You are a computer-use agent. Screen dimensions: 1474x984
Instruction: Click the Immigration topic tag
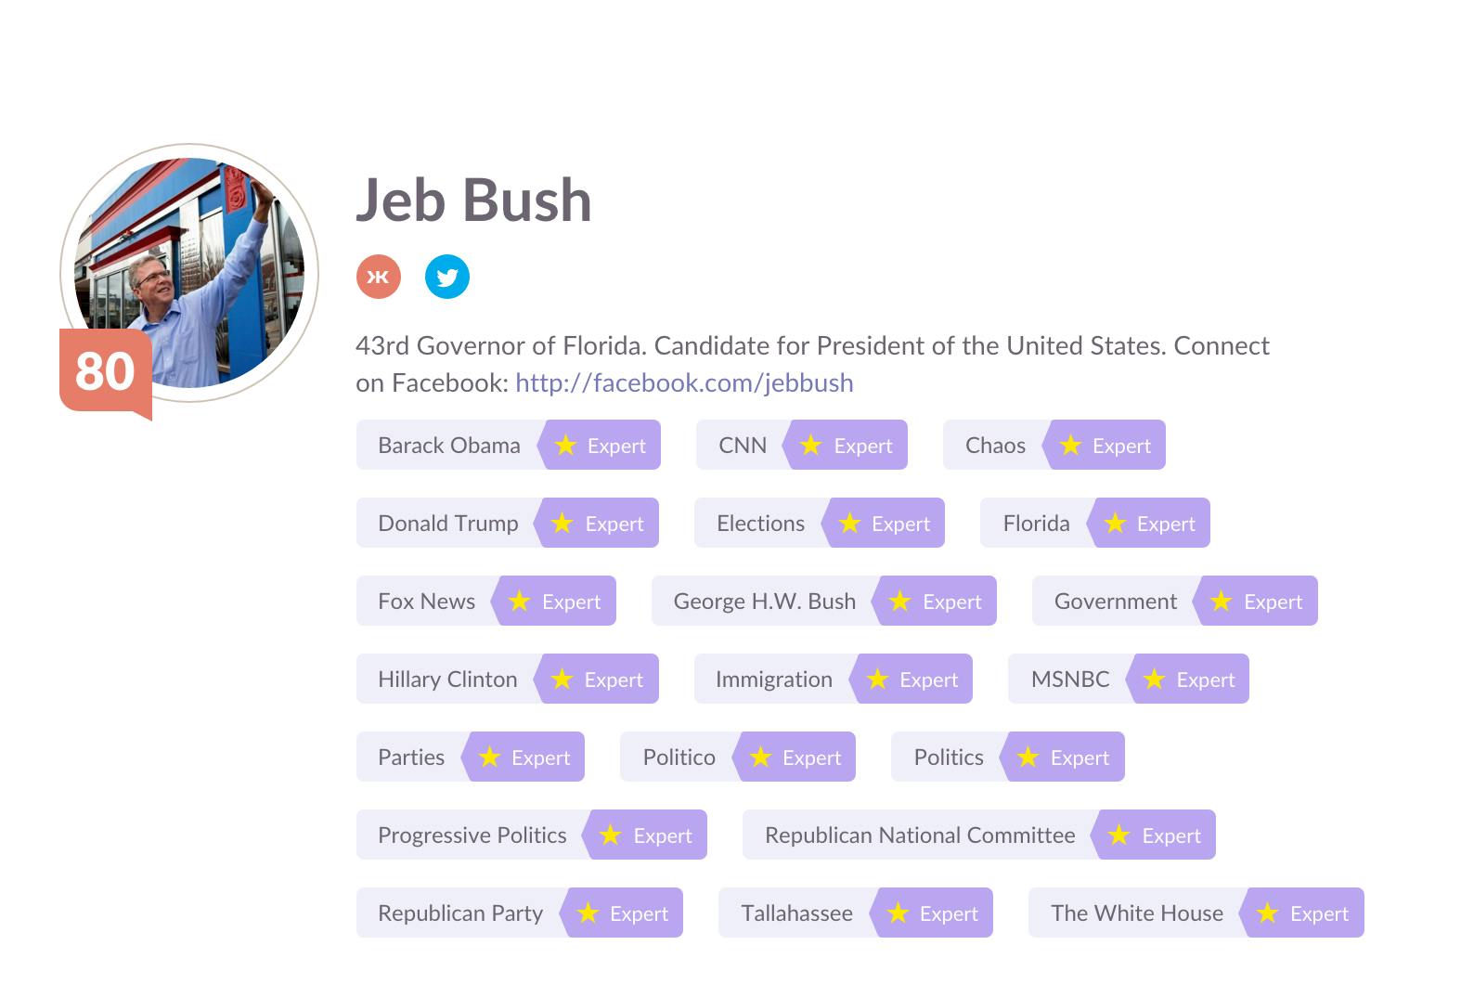point(773,680)
